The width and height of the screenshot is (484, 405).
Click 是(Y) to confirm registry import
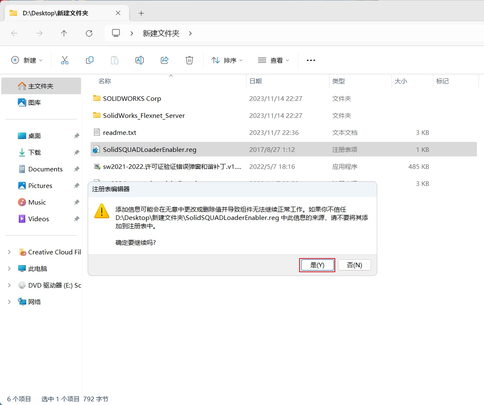tap(317, 265)
